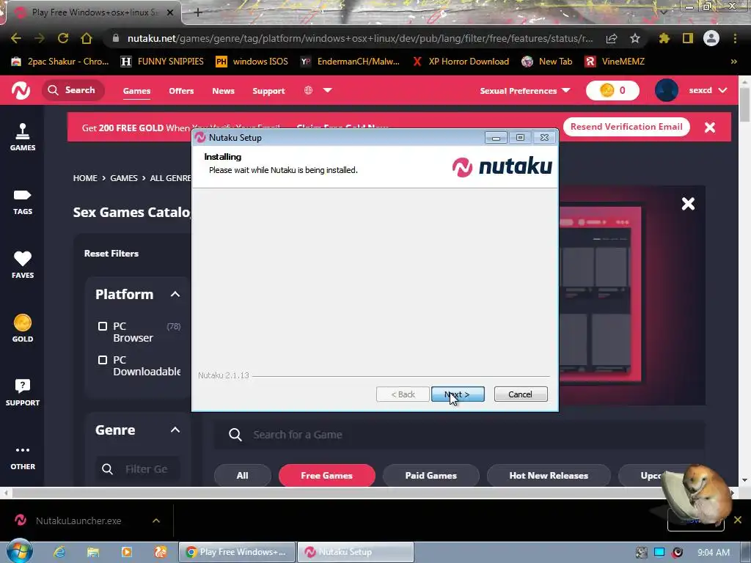Screen dimensions: 751x563
Task: Open Windows Media Player taskbar icon
Action: (126, 552)
